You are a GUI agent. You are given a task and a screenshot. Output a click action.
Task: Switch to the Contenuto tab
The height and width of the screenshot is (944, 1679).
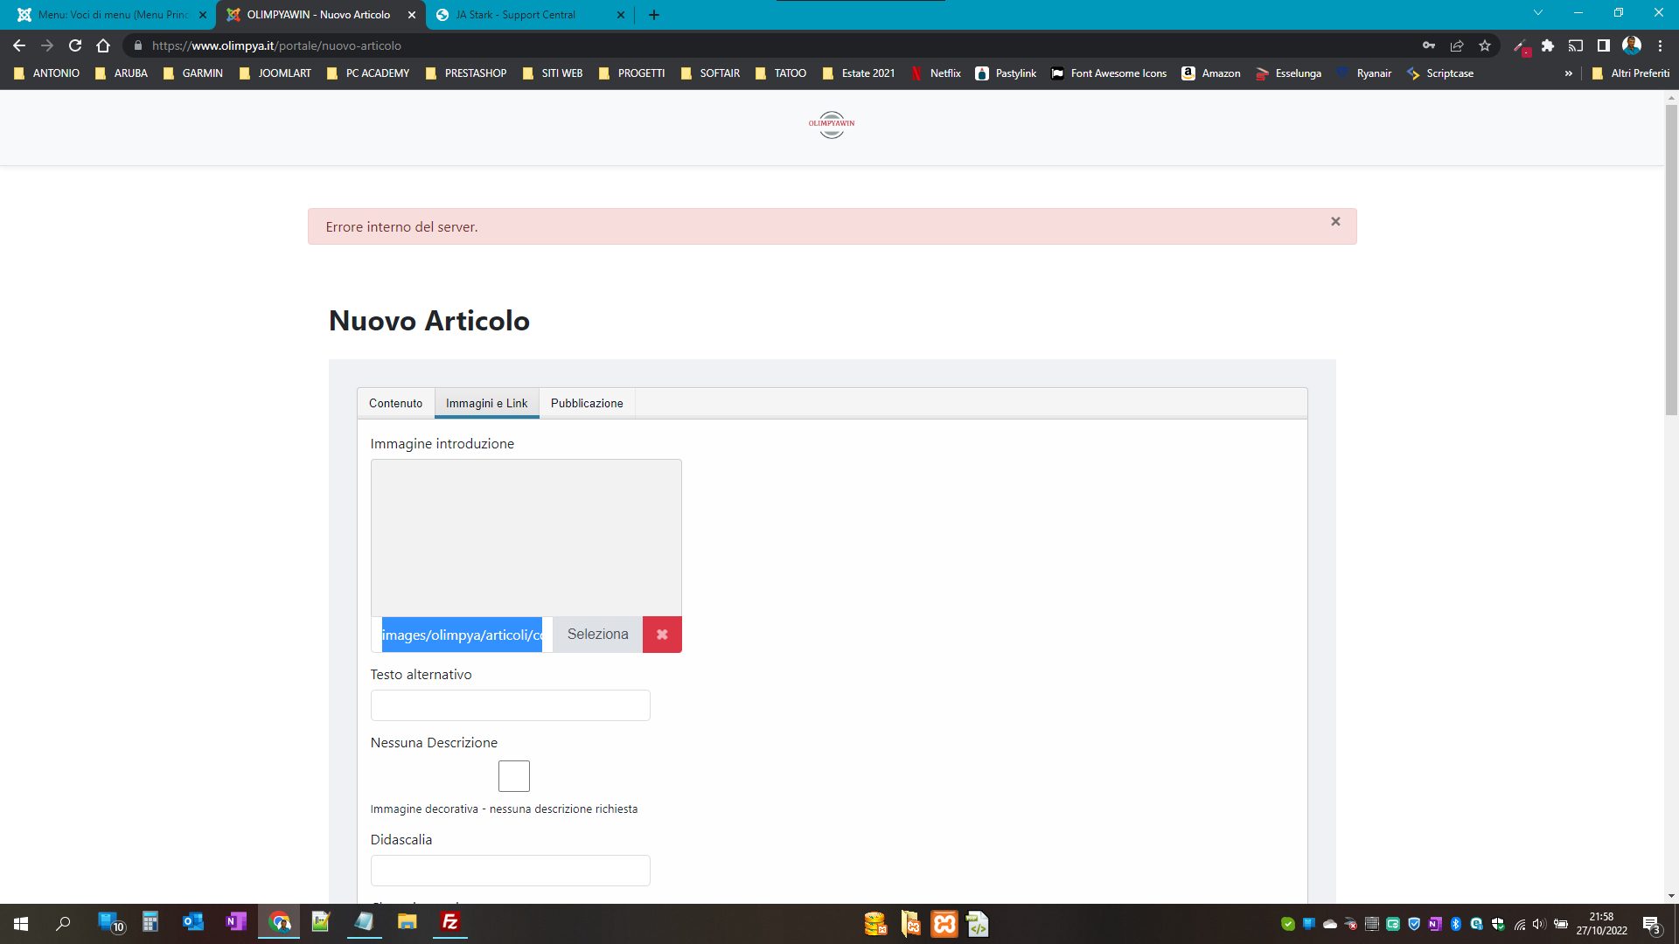pos(395,403)
